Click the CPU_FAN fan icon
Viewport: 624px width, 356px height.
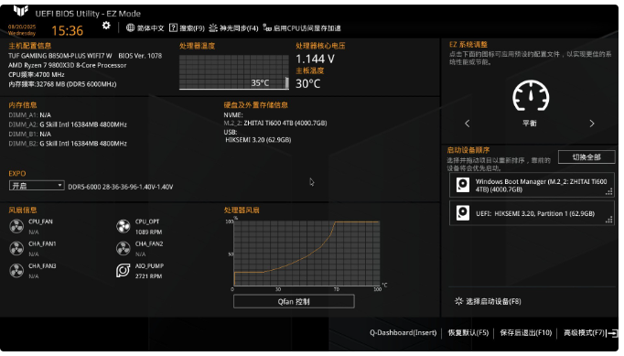[16, 226]
